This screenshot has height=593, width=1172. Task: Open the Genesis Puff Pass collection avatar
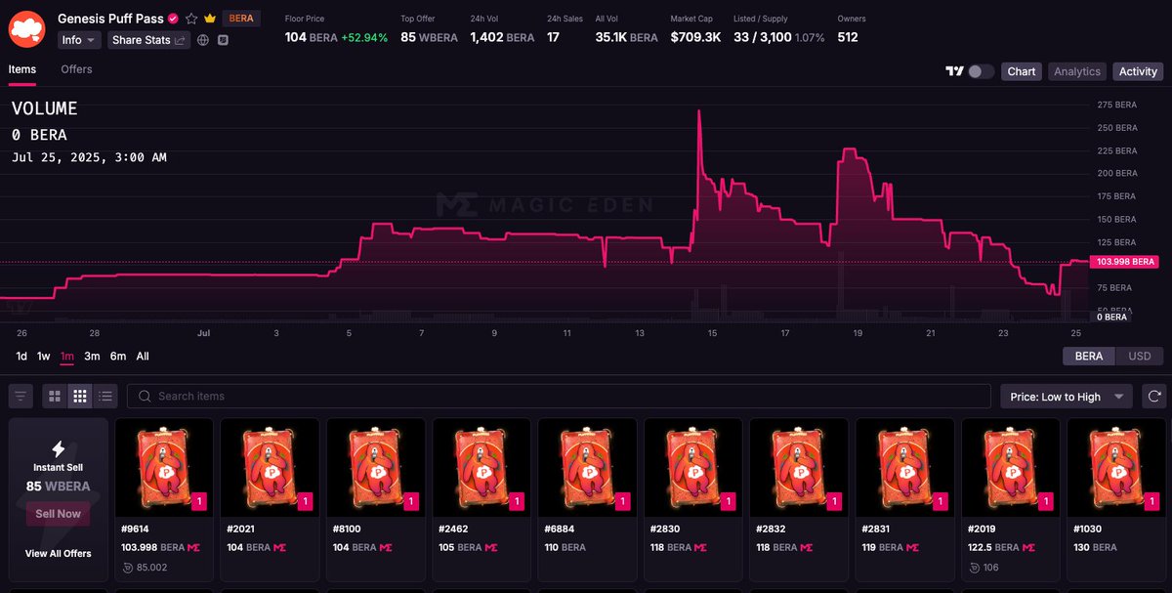pos(27,29)
